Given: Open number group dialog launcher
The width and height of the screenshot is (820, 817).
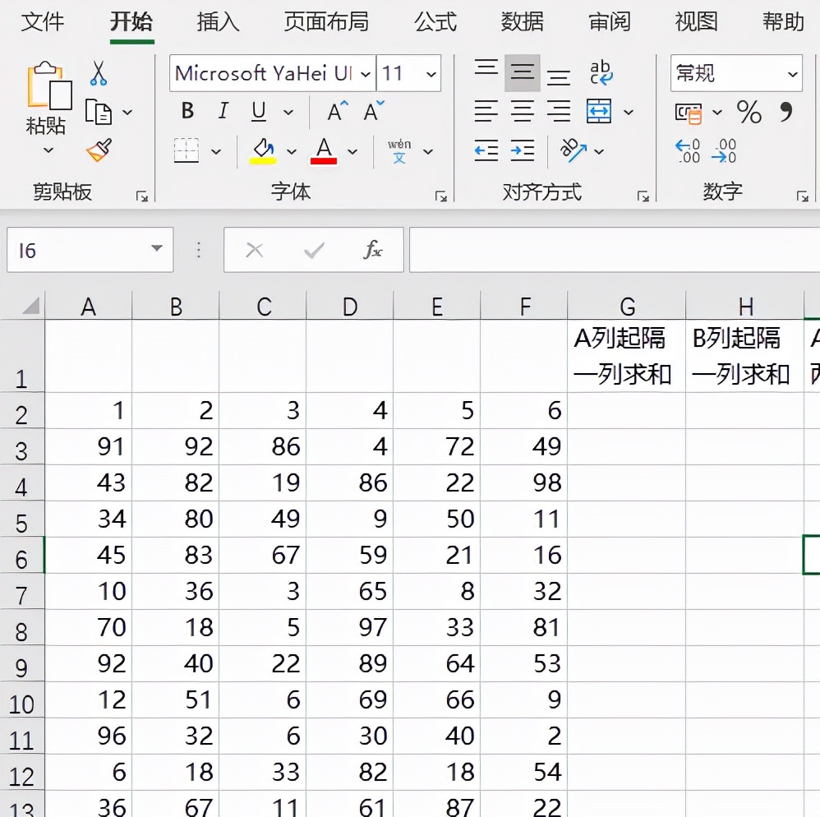Looking at the screenshot, I should coord(802,196).
